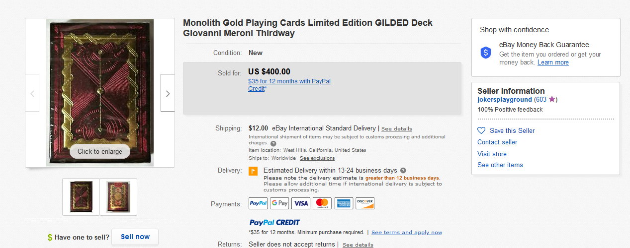Show the next product image arrow
This screenshot has height=248, width=630.
click(x=168, y=93)
